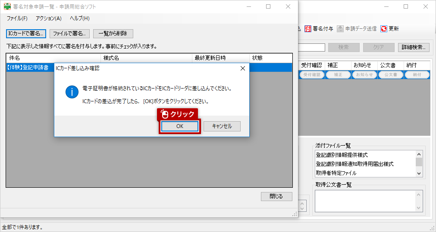Click the 最終更新日時 column header

(x=221, y=58)
